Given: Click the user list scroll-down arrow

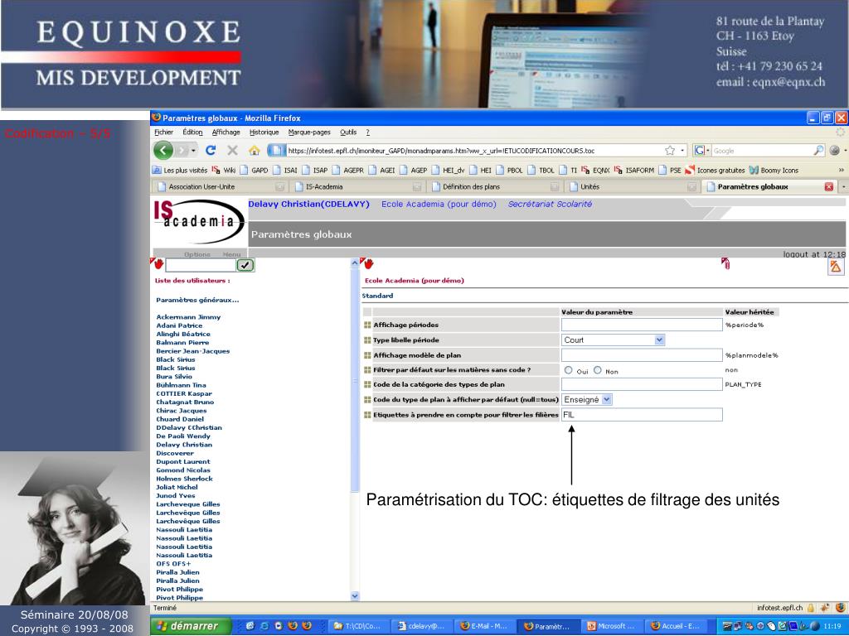Looking at the screenshot, I should click(x=355, y=596).
